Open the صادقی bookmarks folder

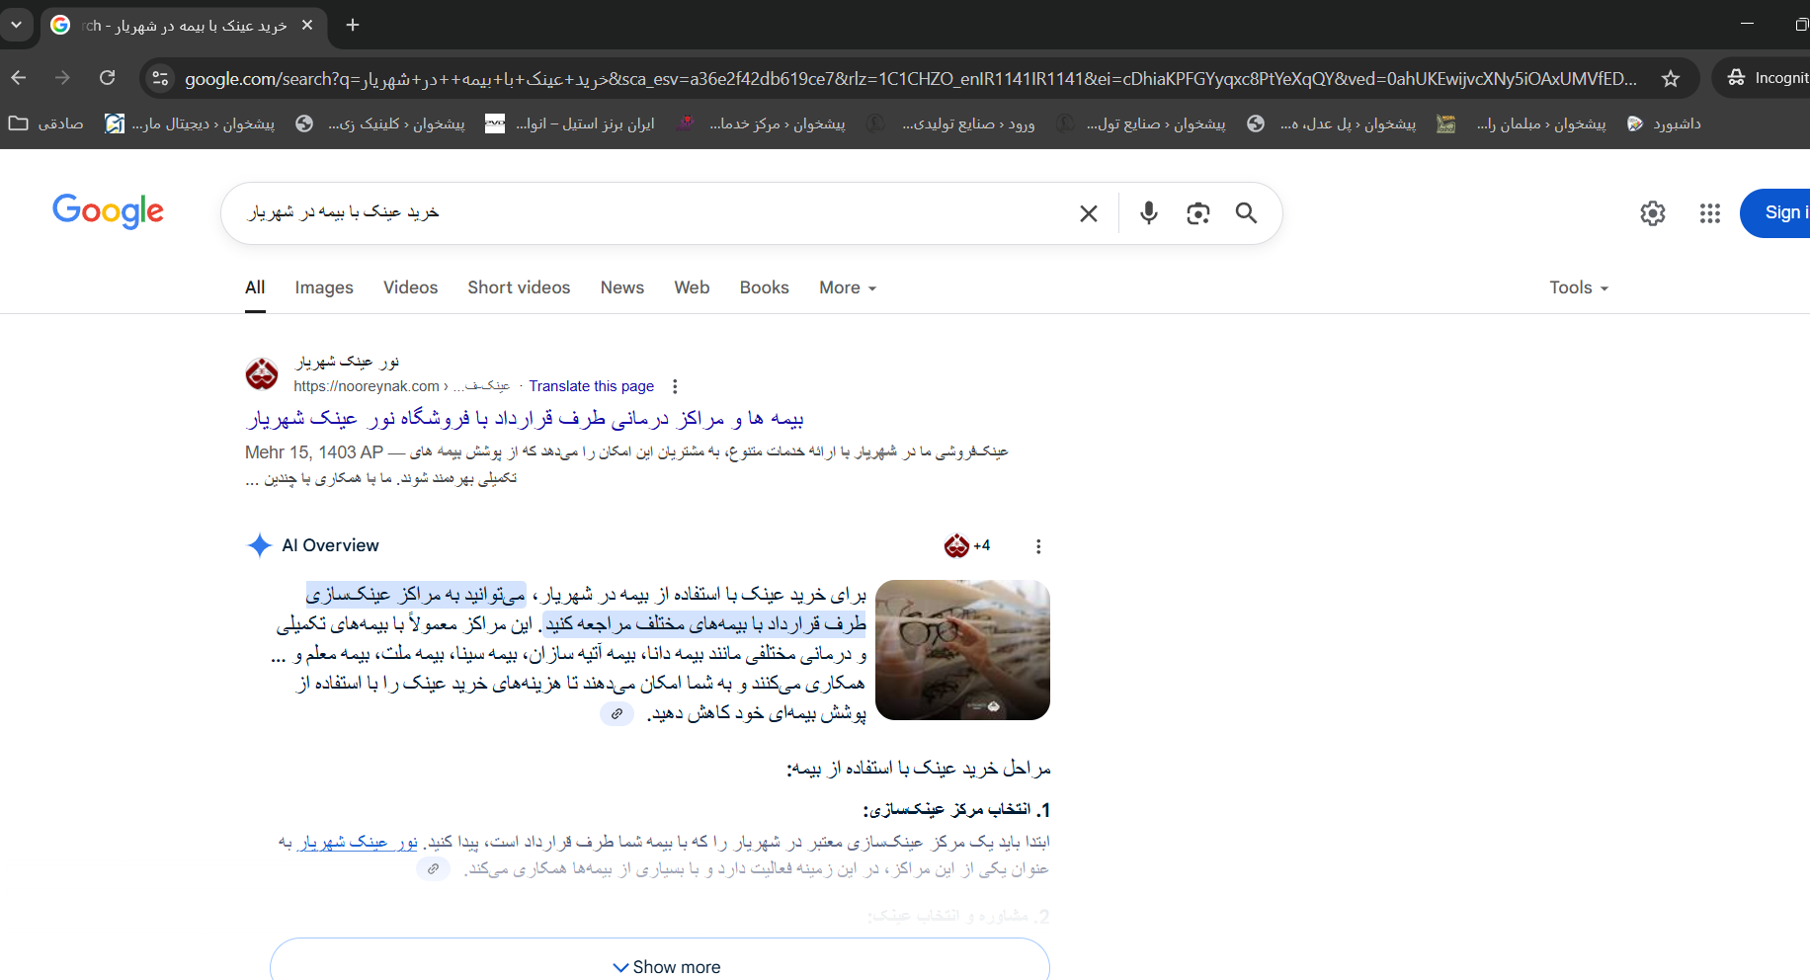point(46,123)
